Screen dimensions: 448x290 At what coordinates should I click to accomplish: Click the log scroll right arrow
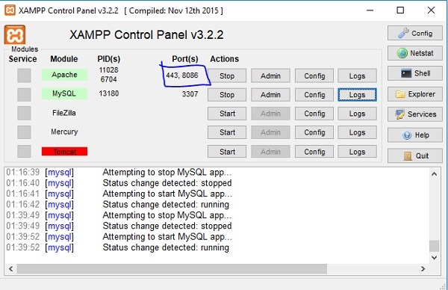(423, 269)
